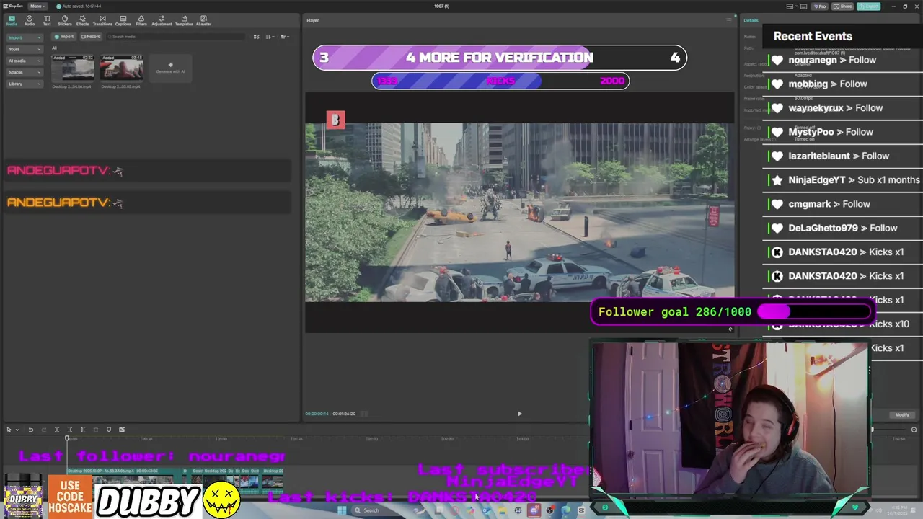Click the preview timecode 00:00:00:14

(x=317, y=414)
